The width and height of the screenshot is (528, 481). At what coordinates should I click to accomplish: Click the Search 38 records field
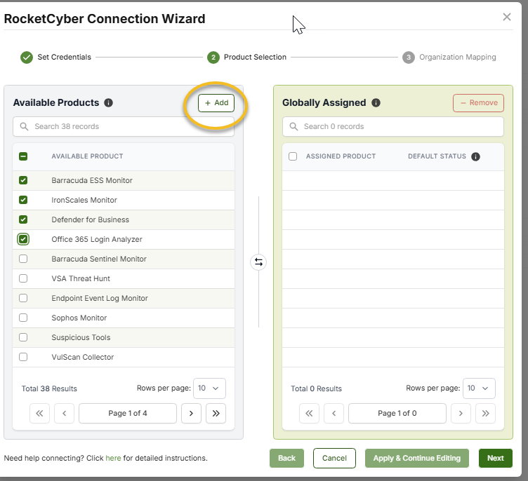(124, 126)
